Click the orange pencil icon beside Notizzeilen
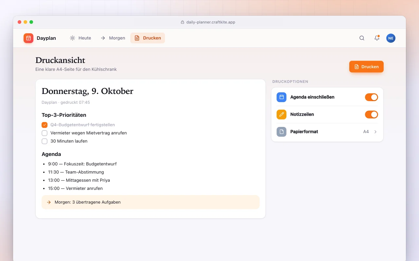Screen dimensions: 419x261 tap(282, 115)
